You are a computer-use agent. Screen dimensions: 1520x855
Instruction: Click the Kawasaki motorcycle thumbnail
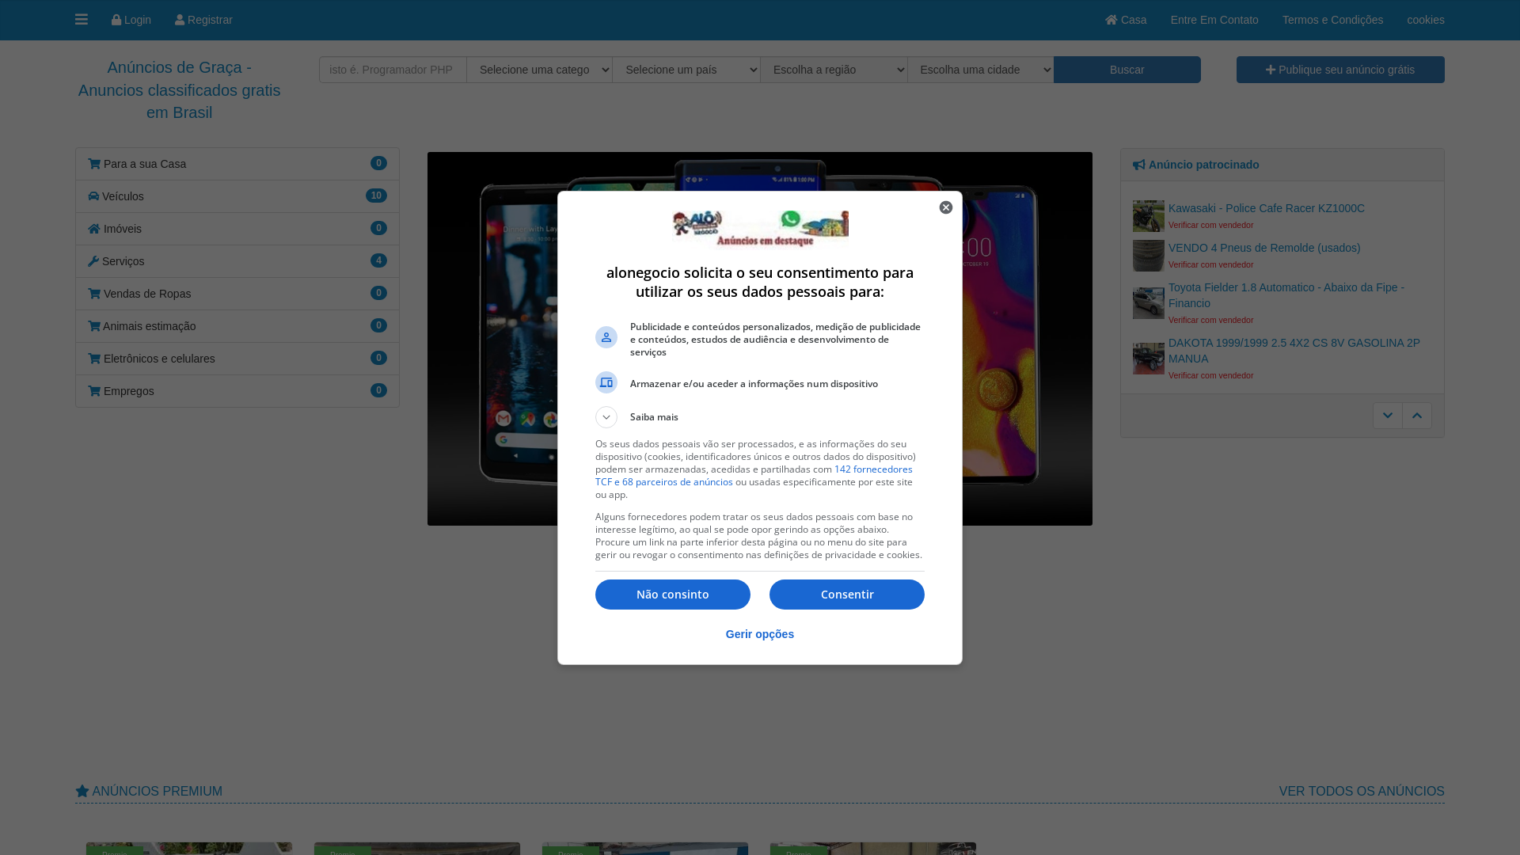point(1148,216)
